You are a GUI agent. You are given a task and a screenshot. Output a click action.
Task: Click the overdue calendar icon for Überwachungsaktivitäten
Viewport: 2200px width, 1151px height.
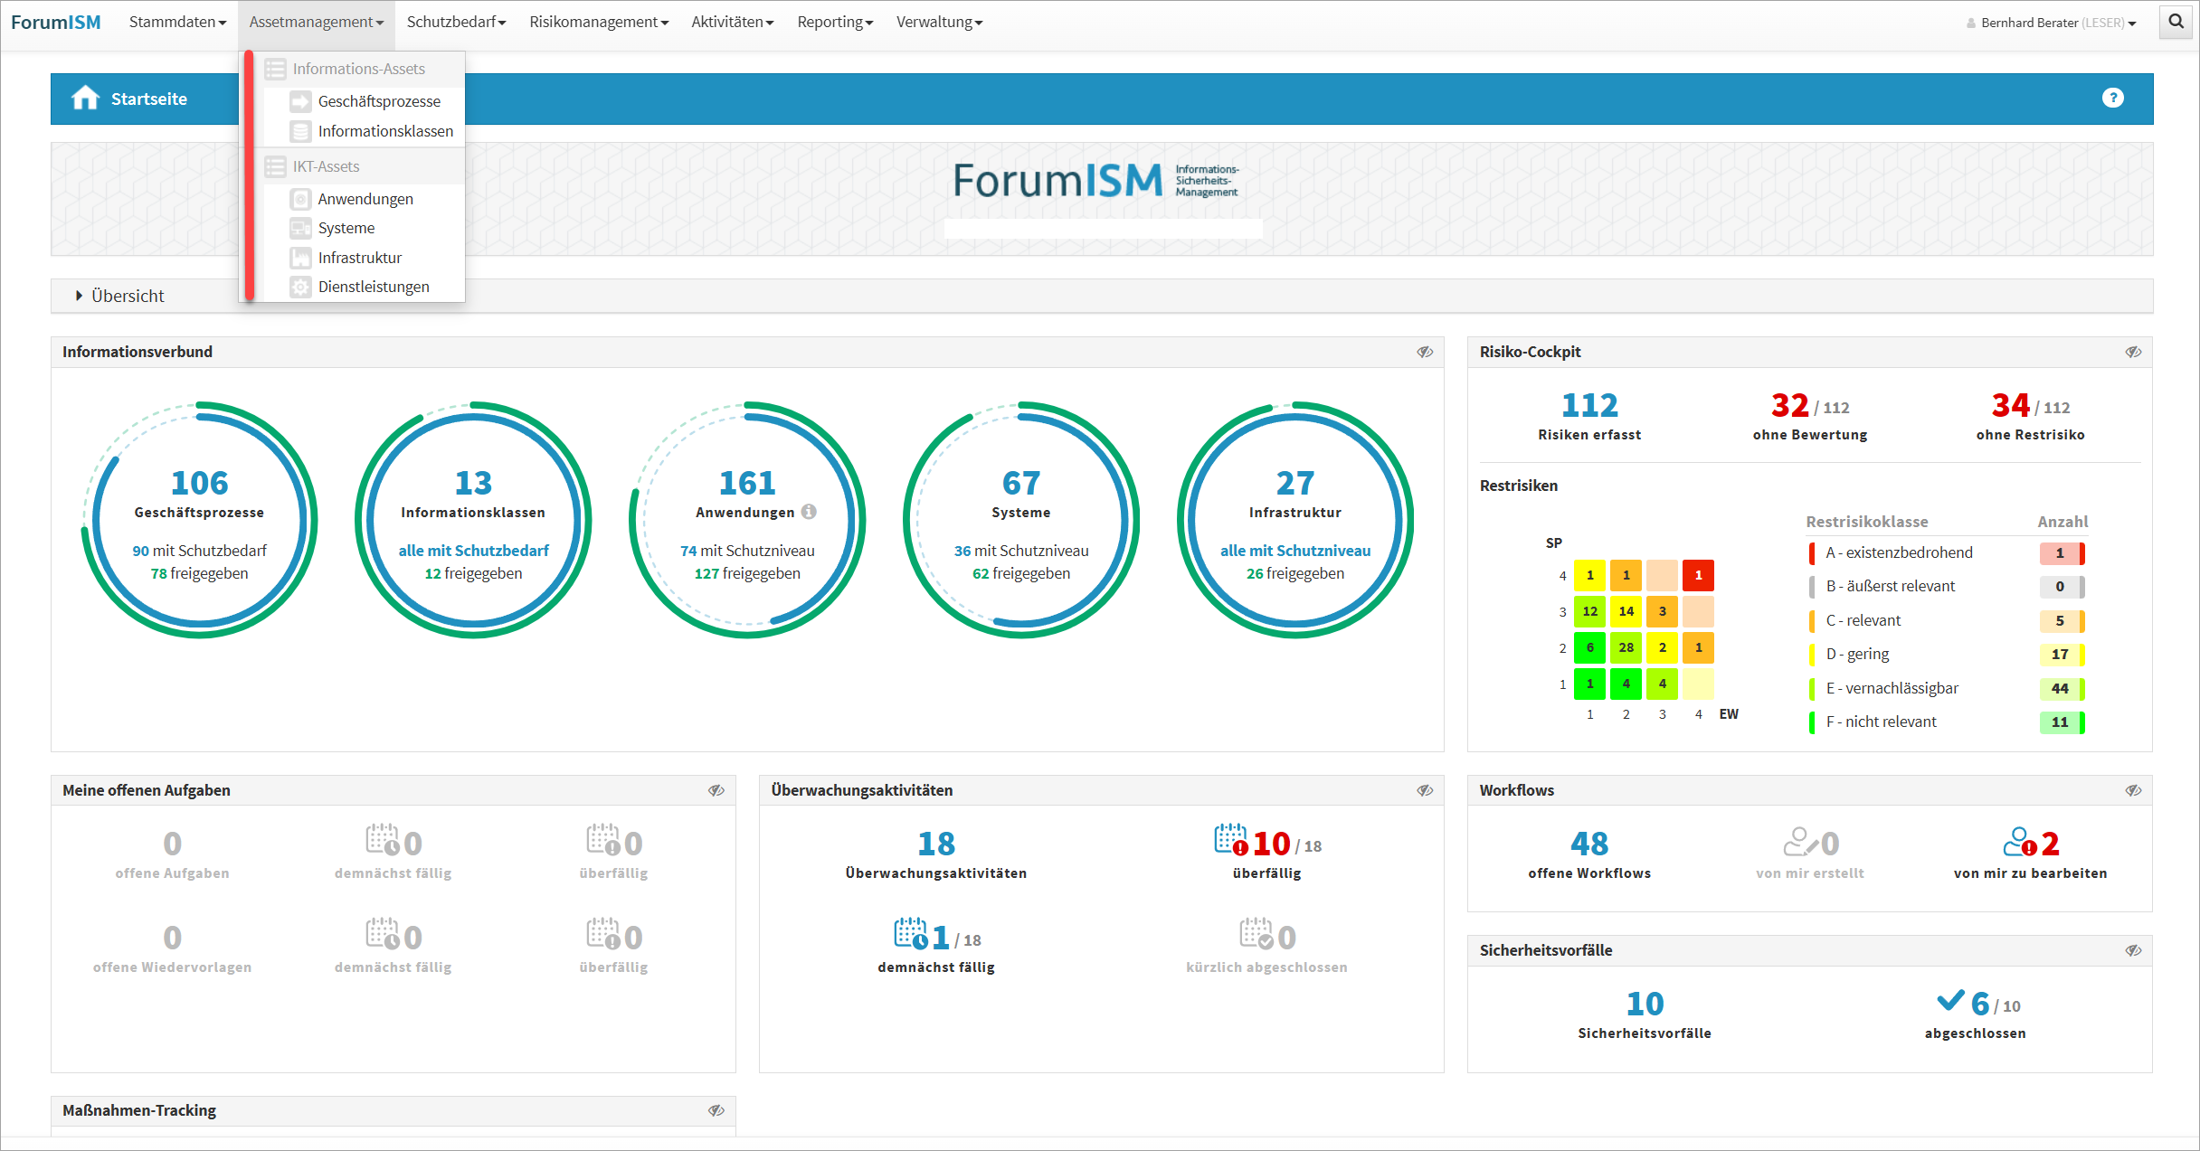[1230, 840]
